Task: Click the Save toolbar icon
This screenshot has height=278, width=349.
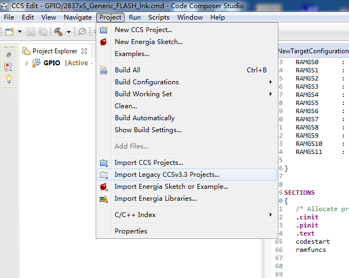Action: coord(31,32)
